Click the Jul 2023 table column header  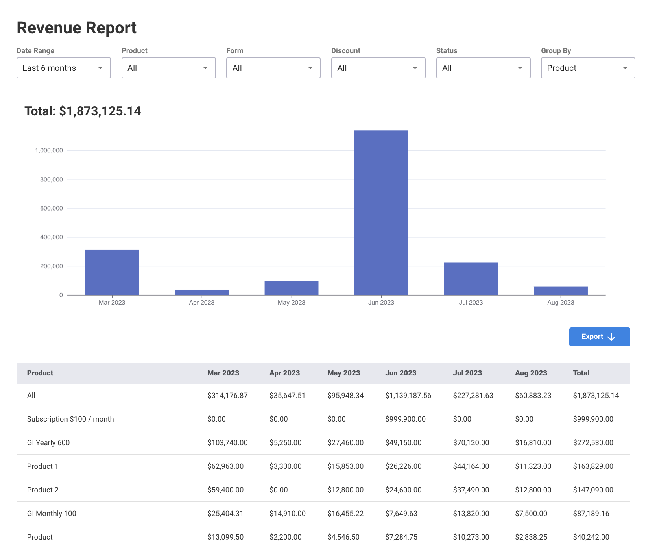point(467,373)
